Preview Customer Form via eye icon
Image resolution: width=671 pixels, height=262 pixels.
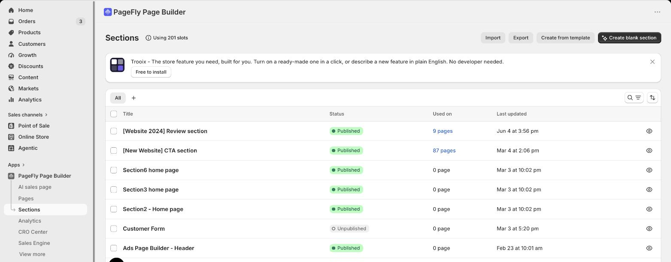tap(649, 229)
